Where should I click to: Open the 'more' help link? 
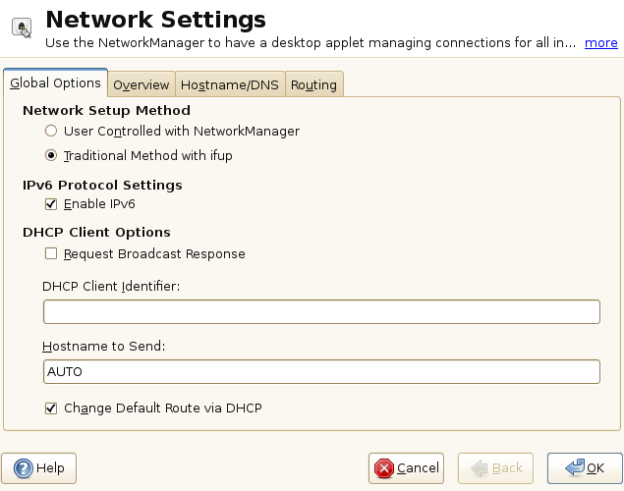[x=600, y=43]
